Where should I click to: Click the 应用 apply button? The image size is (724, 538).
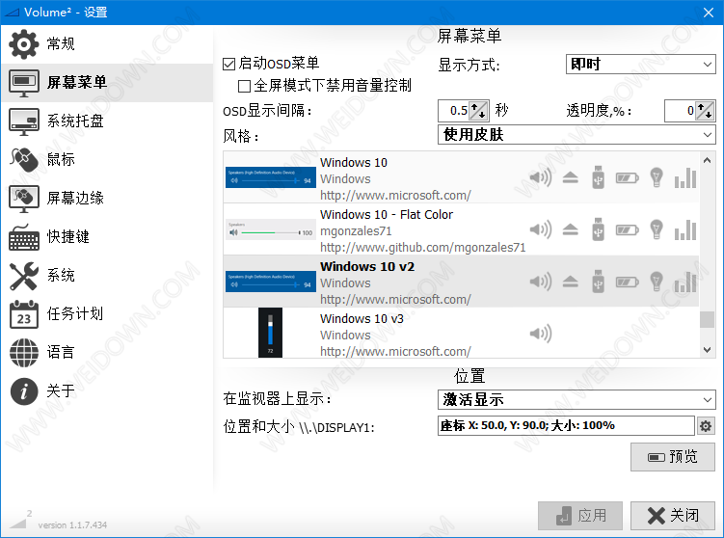pos(580,516)
